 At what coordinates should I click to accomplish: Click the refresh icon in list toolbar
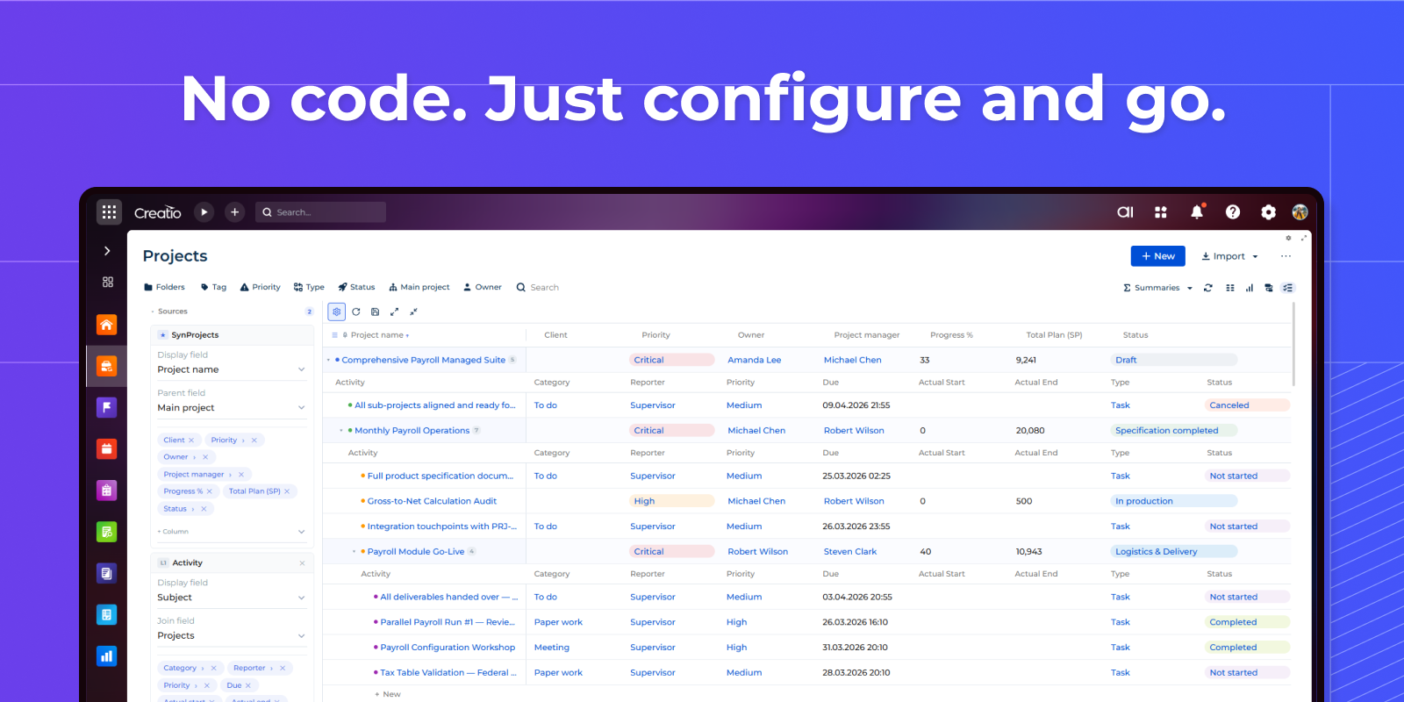pos(356,312)
